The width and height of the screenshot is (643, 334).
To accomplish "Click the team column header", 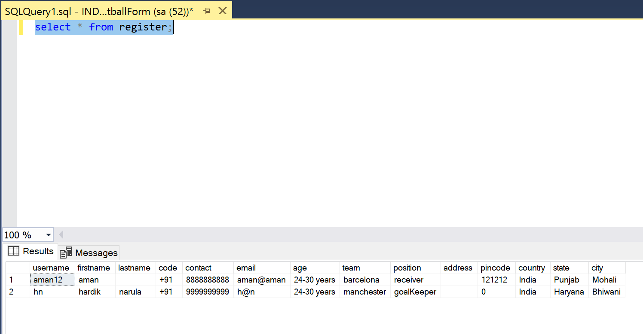I will [351, 268].
